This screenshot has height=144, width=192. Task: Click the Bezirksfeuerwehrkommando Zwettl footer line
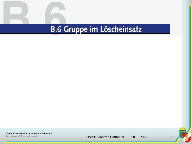click(x=22, y=136)
